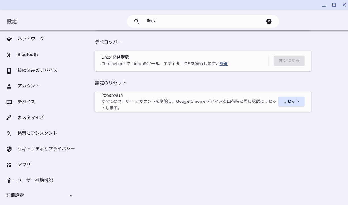Enable the Linux 開発環境 with オンにする
Image resolution: width=348 pixels, height=205 pixels.
289,61
